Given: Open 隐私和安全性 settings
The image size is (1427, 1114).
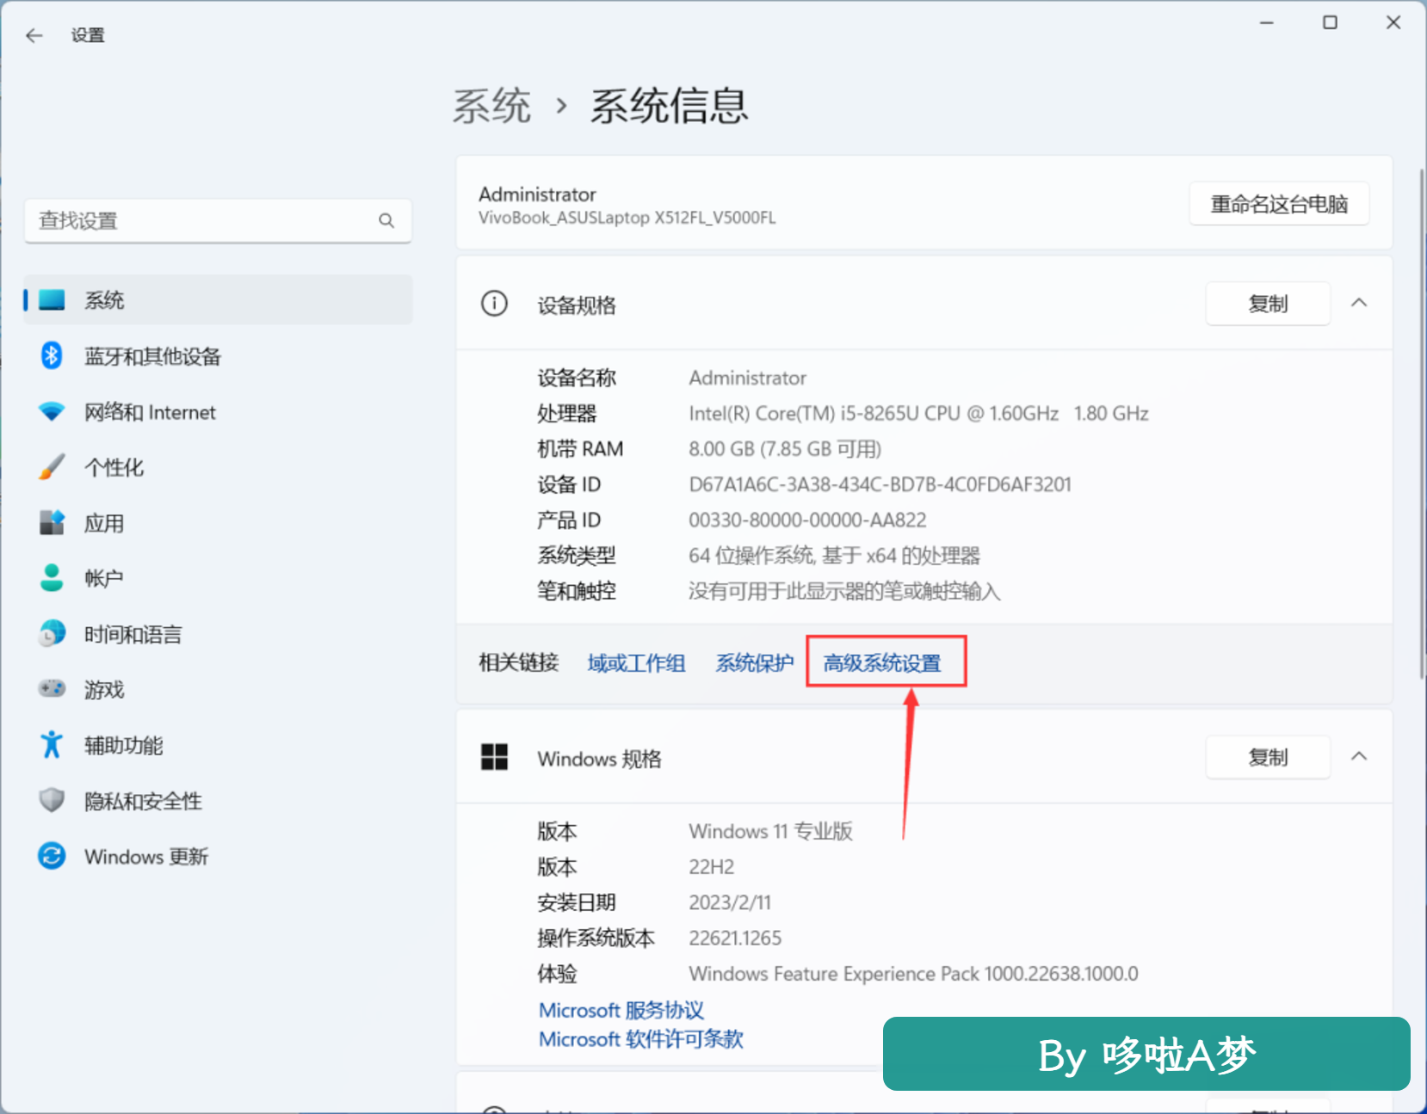Looking at the screenshot, I should click(218, 800).
